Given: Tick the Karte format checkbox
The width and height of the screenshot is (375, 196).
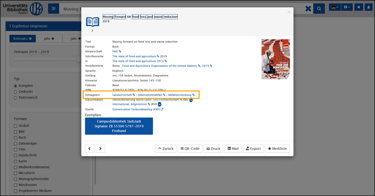Looking at the screenshot, I should tap(16, 161).
